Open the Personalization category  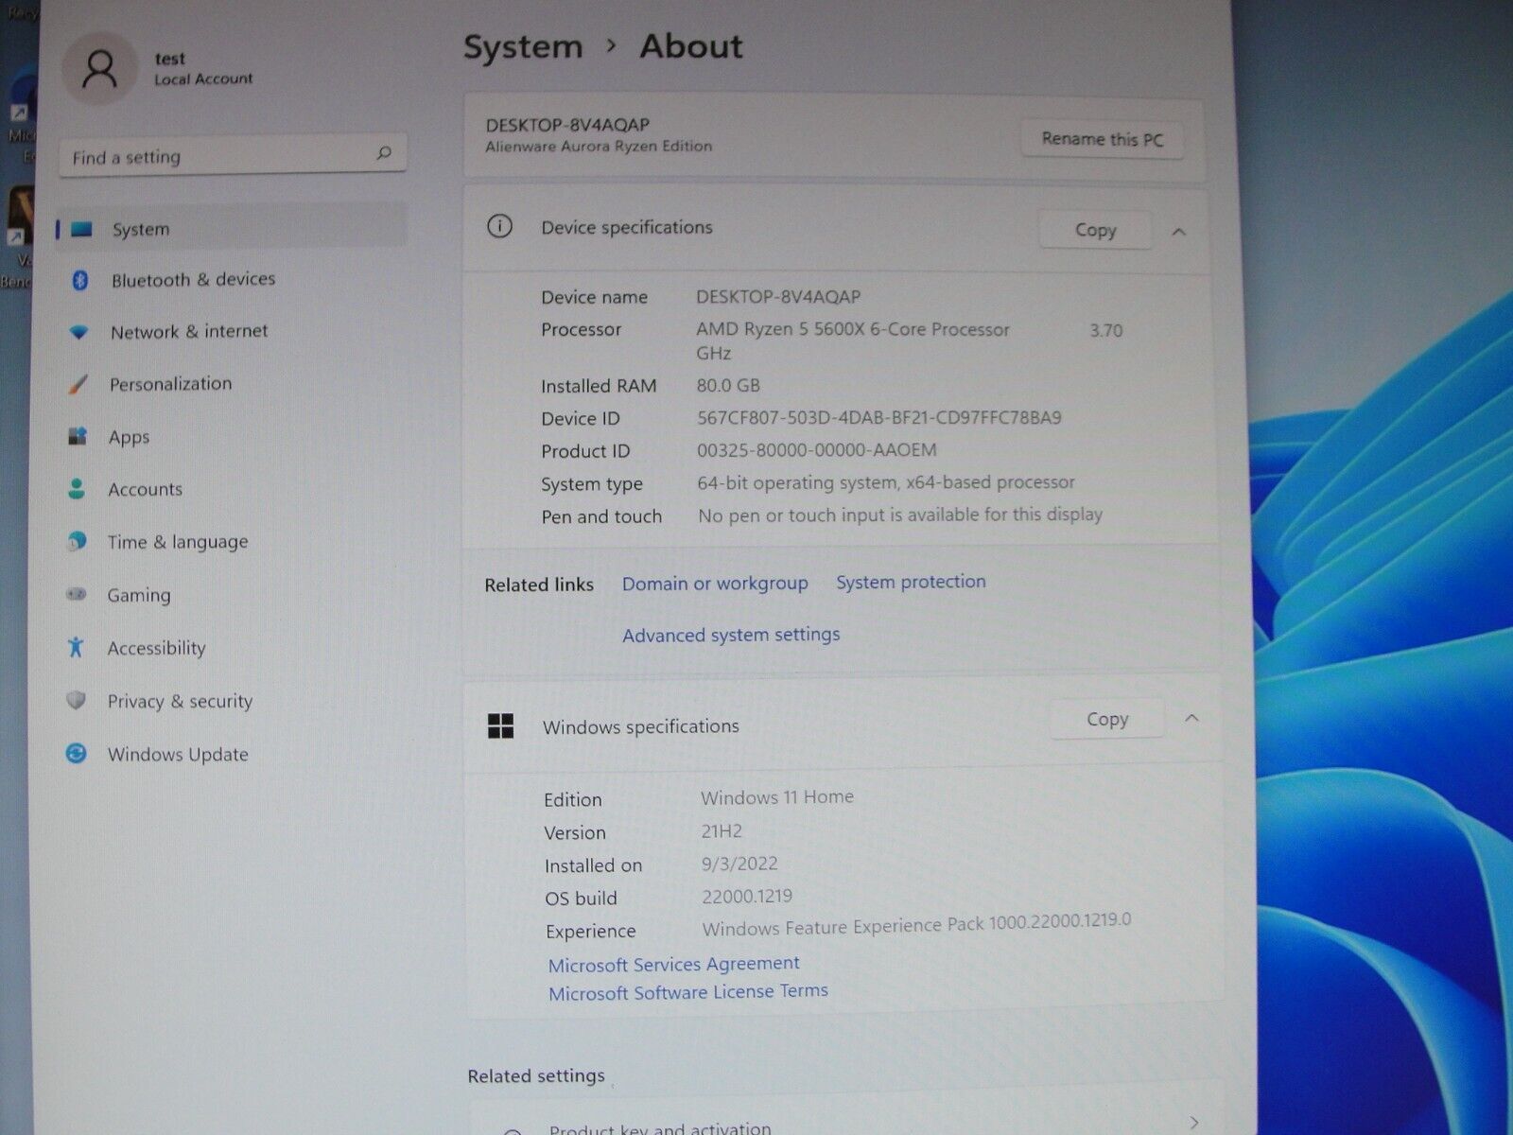tap(170, 384)
